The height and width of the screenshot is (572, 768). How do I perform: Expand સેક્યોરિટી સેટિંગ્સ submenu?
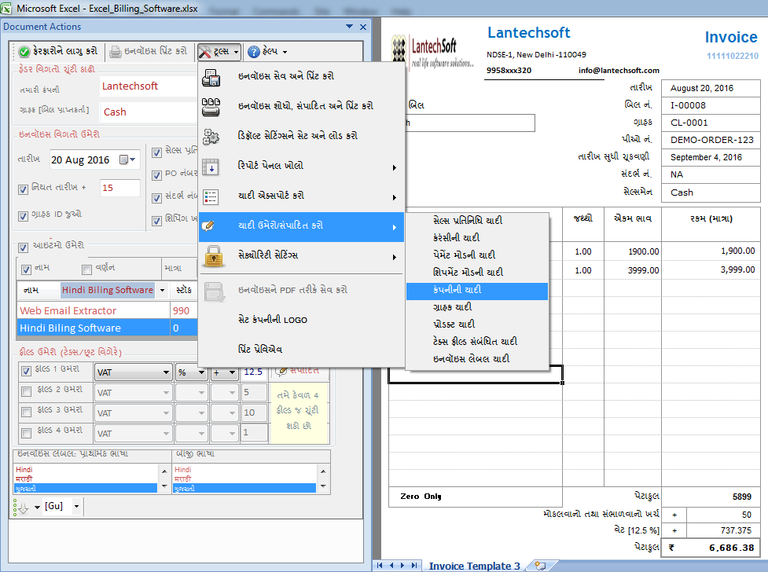point(301,255)
